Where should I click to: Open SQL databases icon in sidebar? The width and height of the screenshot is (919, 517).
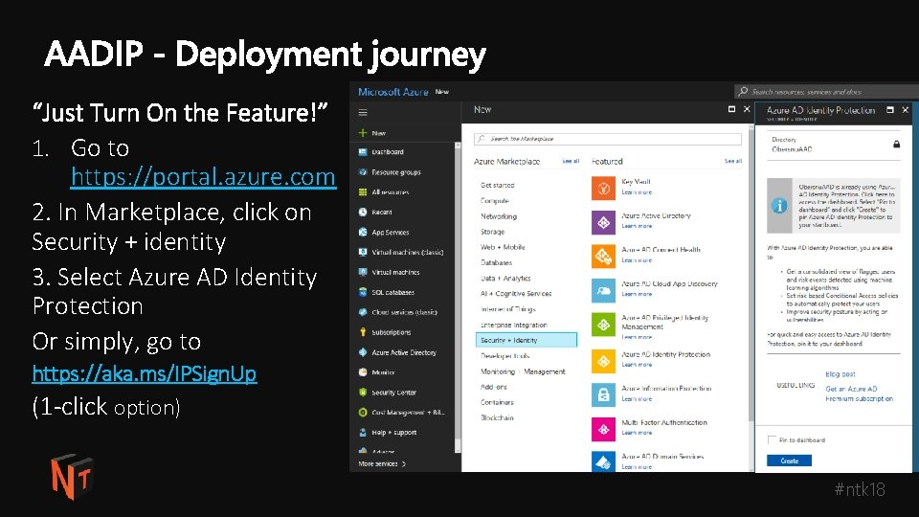coord(363,292)
